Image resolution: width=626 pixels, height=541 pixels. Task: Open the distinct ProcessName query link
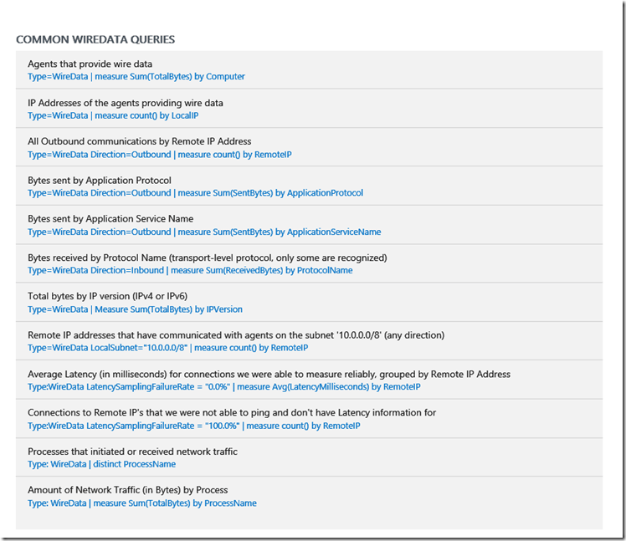click(x=101, y=464)
